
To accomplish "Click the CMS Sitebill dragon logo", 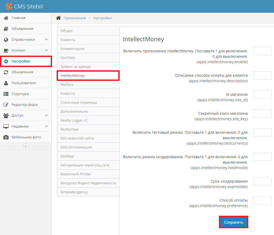I will [9, 6].
